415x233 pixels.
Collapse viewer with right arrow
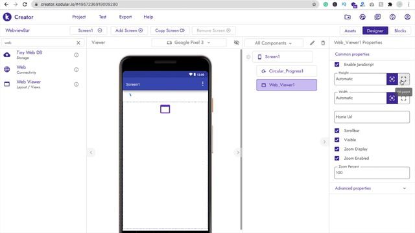[x=237, y=152]
